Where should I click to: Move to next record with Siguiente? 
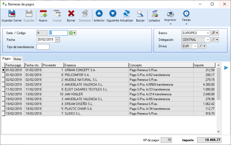(x=113, y=14)
